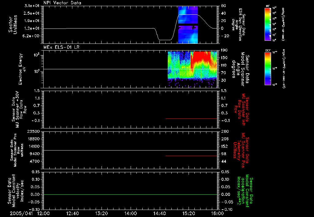Click the 'Sector Unitless' axis title

point(13,25)
